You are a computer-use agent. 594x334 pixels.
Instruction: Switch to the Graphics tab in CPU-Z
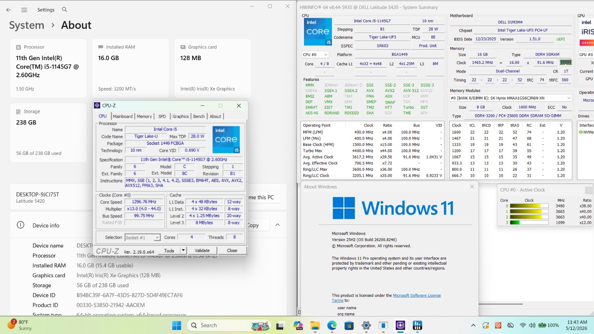(180, 116)
